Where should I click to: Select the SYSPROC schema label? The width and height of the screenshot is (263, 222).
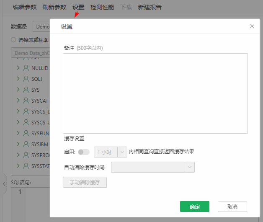click(41, 155)
